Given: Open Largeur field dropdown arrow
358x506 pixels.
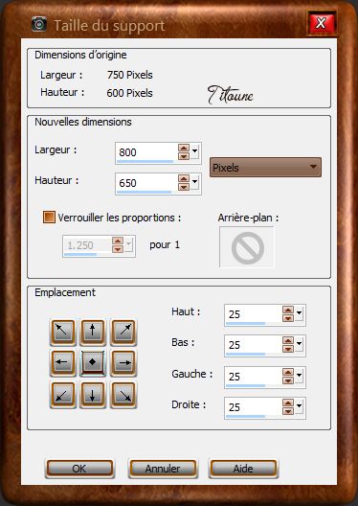Looking at the screenshot, I should click(194, 151).
